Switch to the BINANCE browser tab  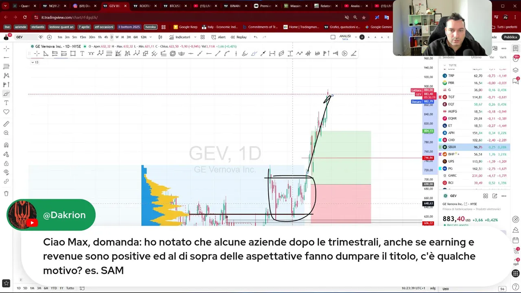(x=235, y=6)
